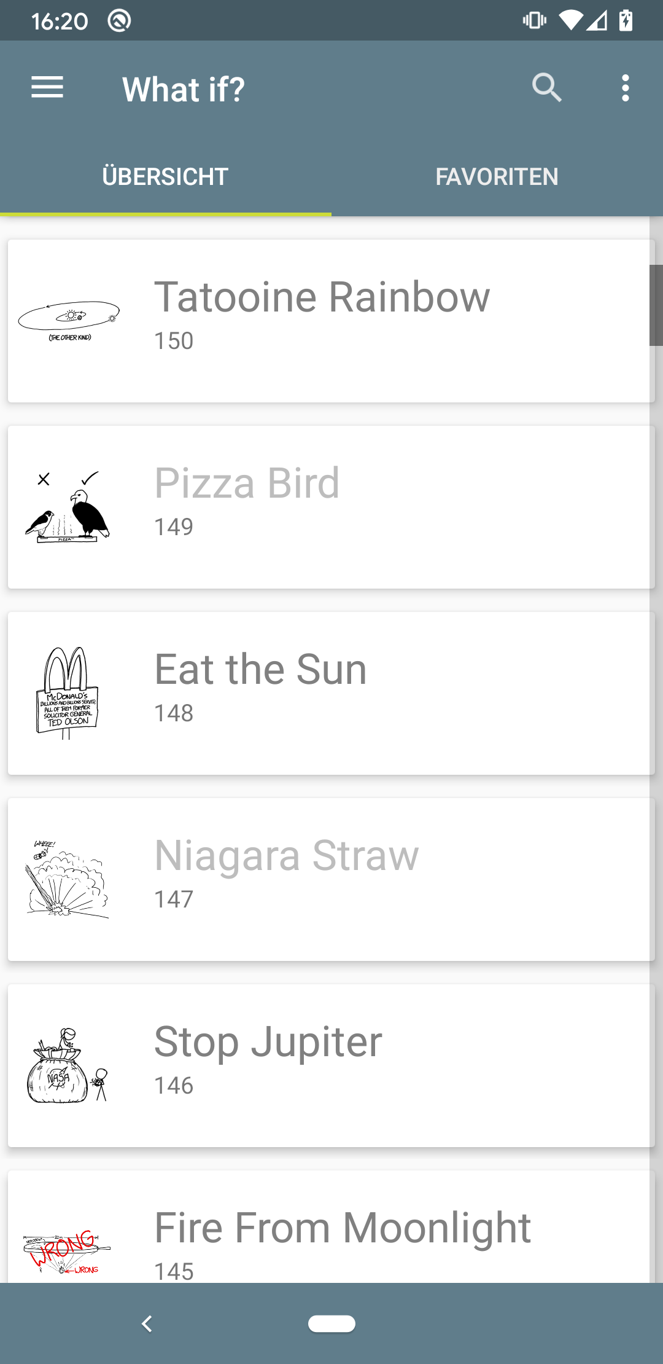Viewport: 663px width, 1364px height.
Task: Tap the search magnifier icon
Action: pos(546,88)
